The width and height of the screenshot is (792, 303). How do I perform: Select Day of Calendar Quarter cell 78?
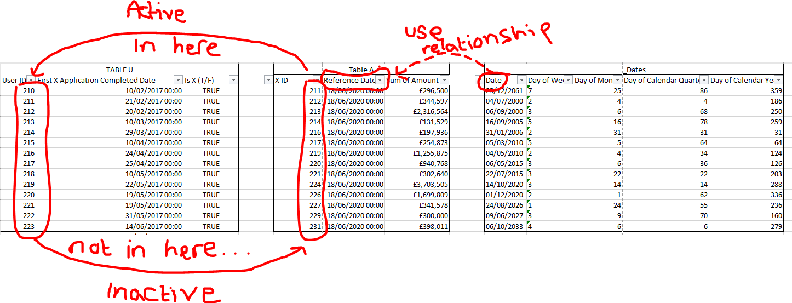[x=665, y=122]
